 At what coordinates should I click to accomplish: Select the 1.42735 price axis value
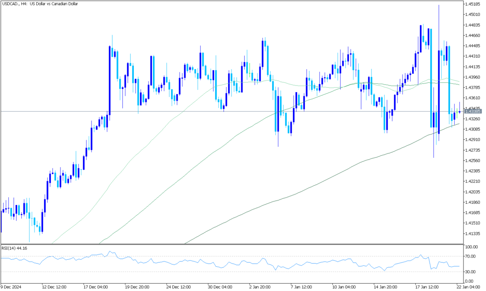coord(473,150)
